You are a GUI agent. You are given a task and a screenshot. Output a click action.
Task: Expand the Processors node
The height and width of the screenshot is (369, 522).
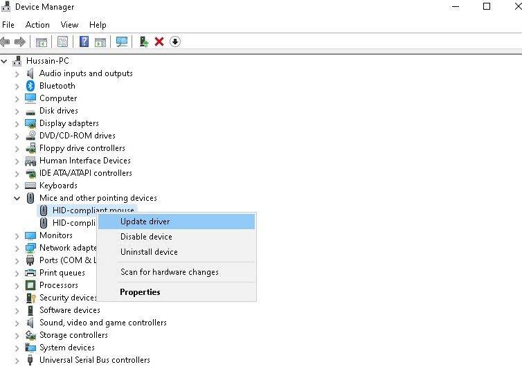click(x=17, y=286)
